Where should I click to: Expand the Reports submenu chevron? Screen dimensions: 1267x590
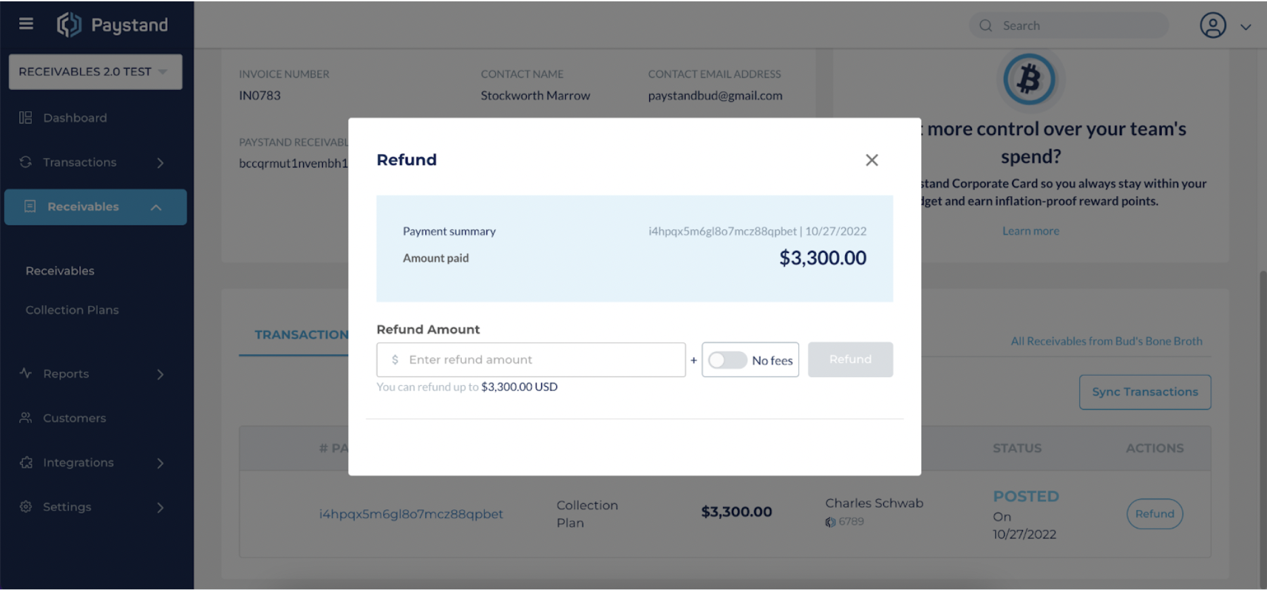click(x=161, y=374)
